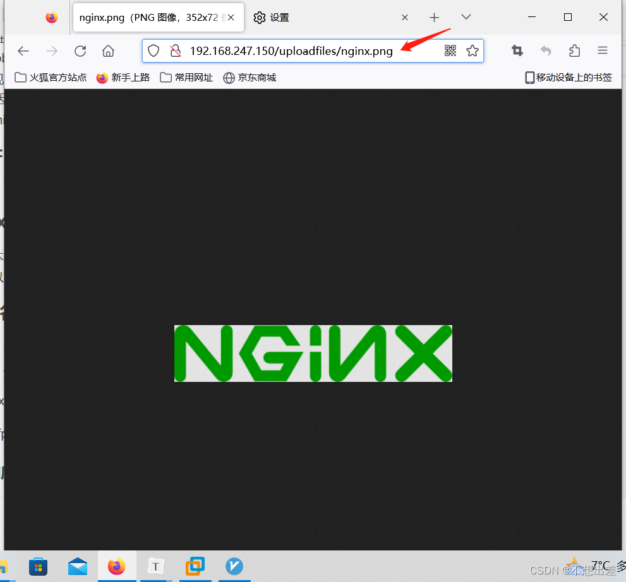Open a new tab

coord(435,18)
